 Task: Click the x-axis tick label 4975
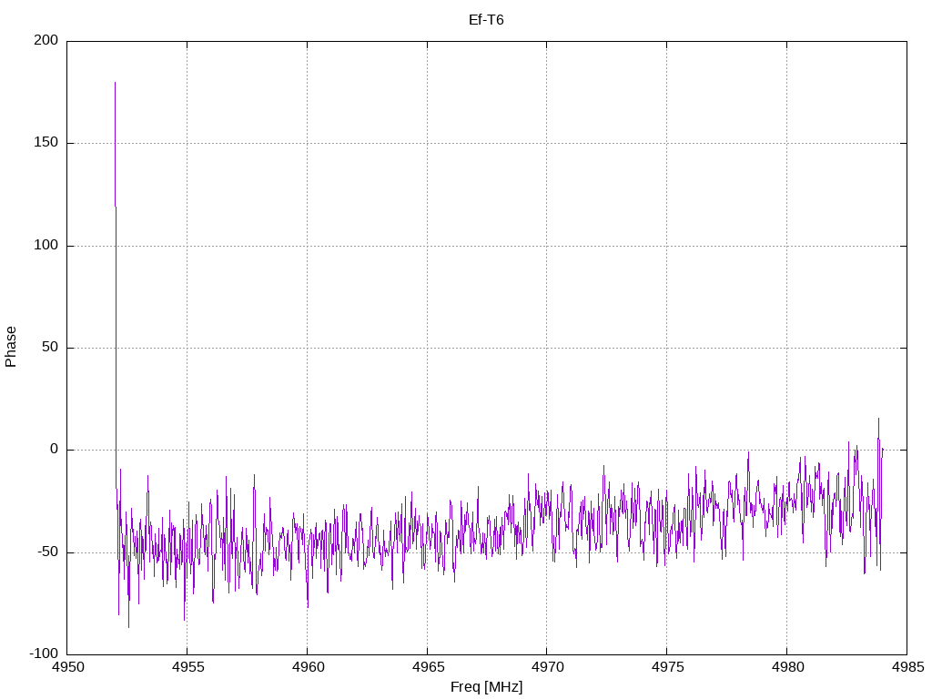pos(667,667)
